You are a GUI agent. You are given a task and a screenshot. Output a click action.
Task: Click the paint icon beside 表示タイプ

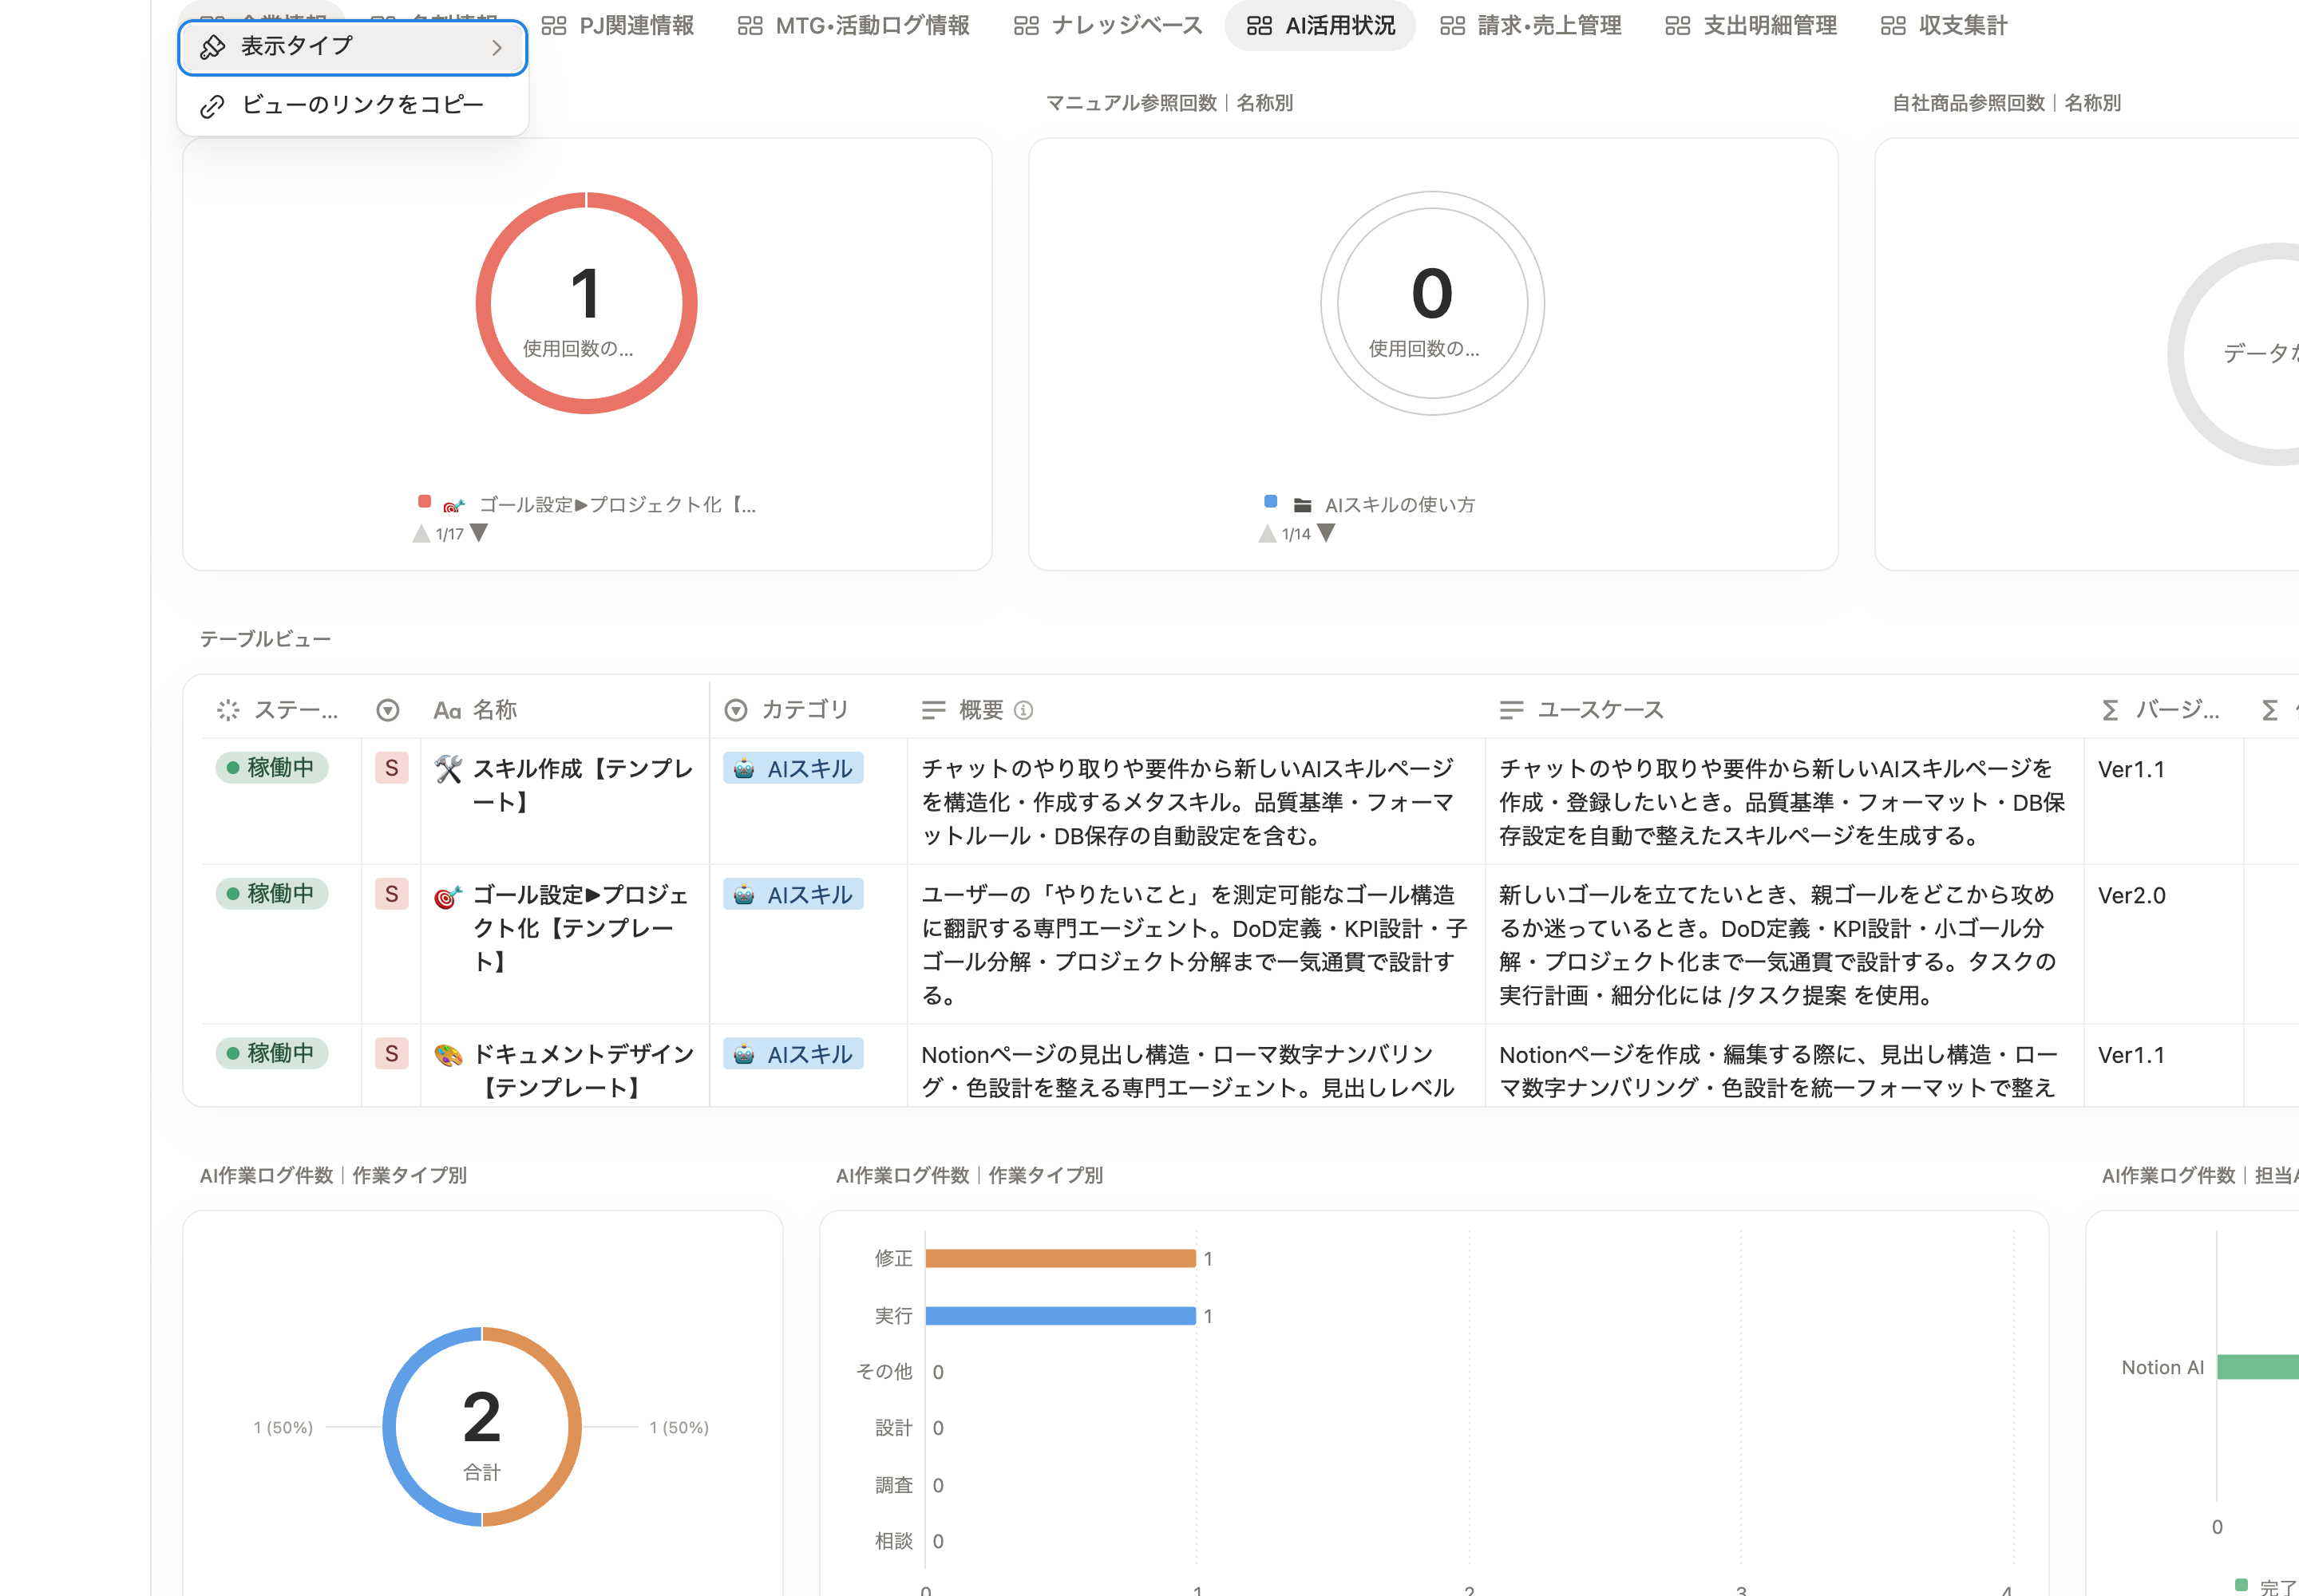pyautogui.click(x=212, y=47)
